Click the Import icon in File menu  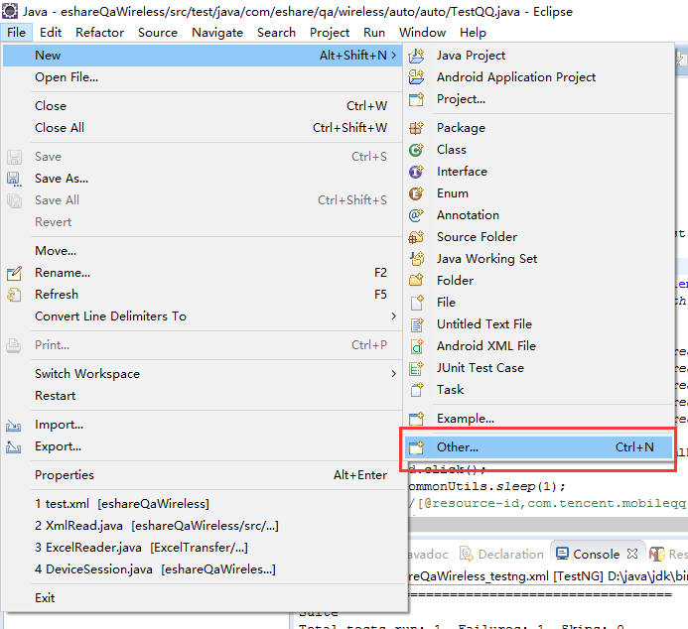pos(14,426)
